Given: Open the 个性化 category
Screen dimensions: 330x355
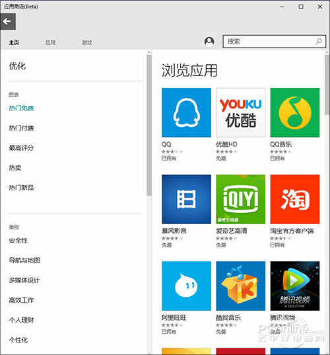Looking at the screenshot, I should (18, 340).
